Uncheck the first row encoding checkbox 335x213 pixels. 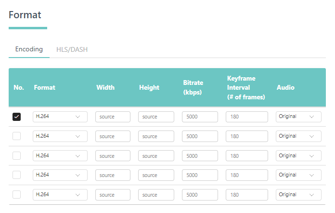16,117
